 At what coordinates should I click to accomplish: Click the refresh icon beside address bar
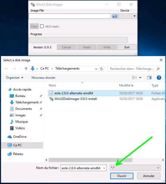point(102,69)
